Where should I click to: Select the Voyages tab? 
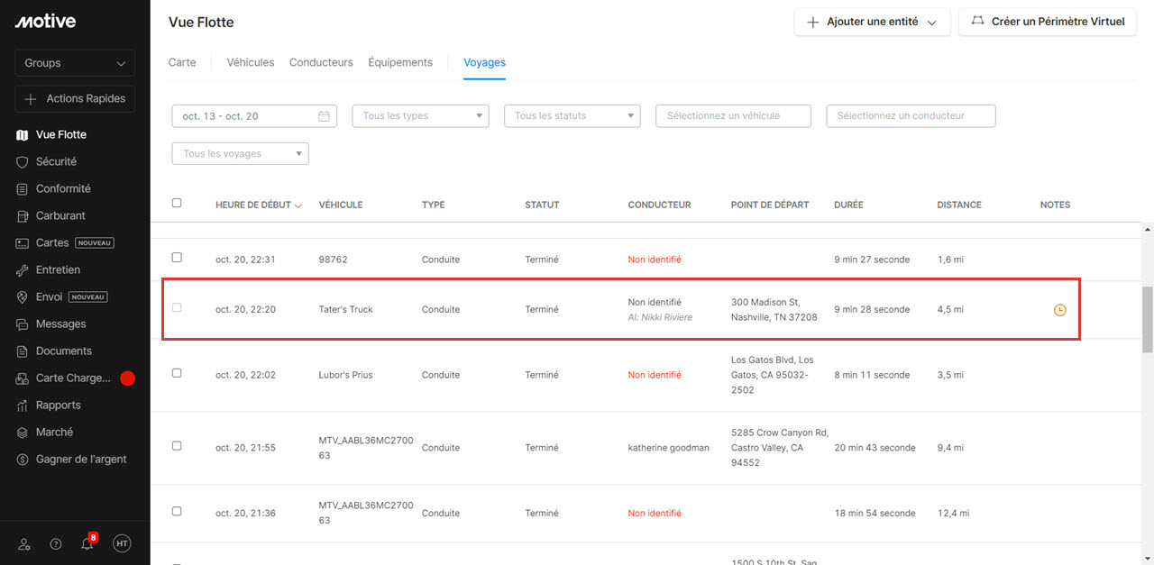click(x=484, y=63)
